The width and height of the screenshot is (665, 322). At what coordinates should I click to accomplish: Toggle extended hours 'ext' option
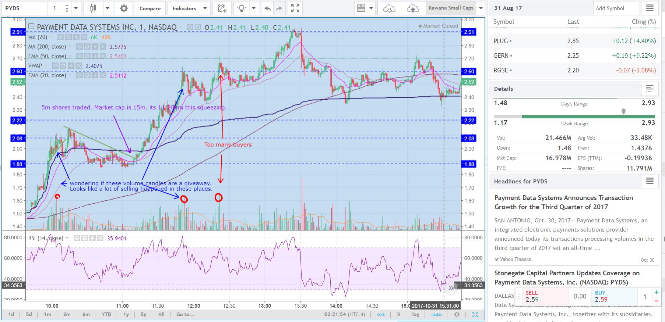(381, 314)
